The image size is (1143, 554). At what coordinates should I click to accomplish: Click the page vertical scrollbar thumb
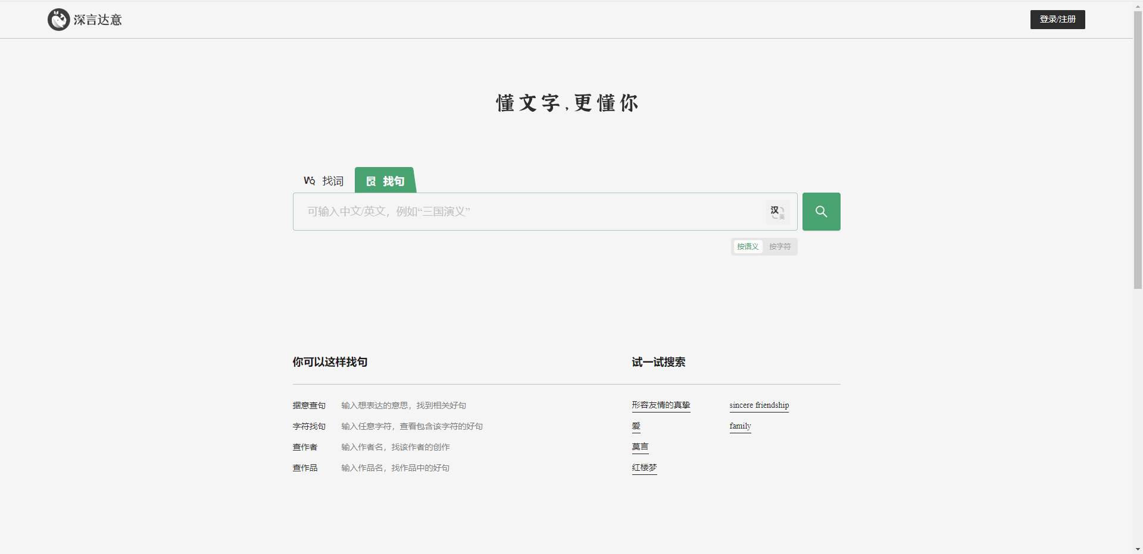pyautogui.click(x=1138, y=149)
